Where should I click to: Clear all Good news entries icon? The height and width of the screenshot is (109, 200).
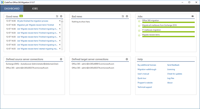pyautogui.click(x=57, y=16)
